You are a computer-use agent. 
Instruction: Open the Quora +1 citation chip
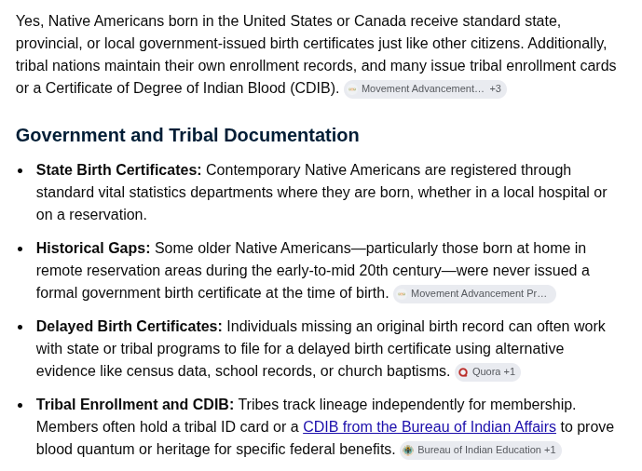tap(487, 372)
